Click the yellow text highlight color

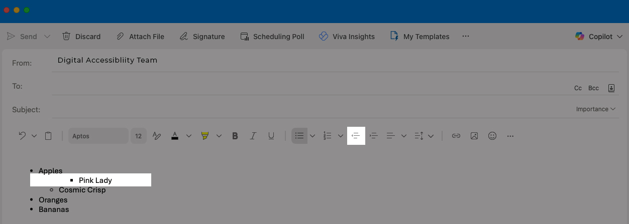pyautogui.click(x=204, y=136)
